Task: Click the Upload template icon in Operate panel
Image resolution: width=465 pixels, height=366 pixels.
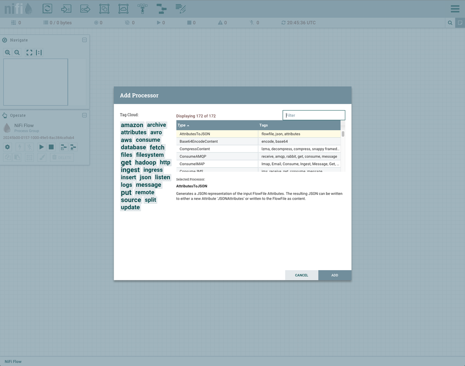Action: 73,147
